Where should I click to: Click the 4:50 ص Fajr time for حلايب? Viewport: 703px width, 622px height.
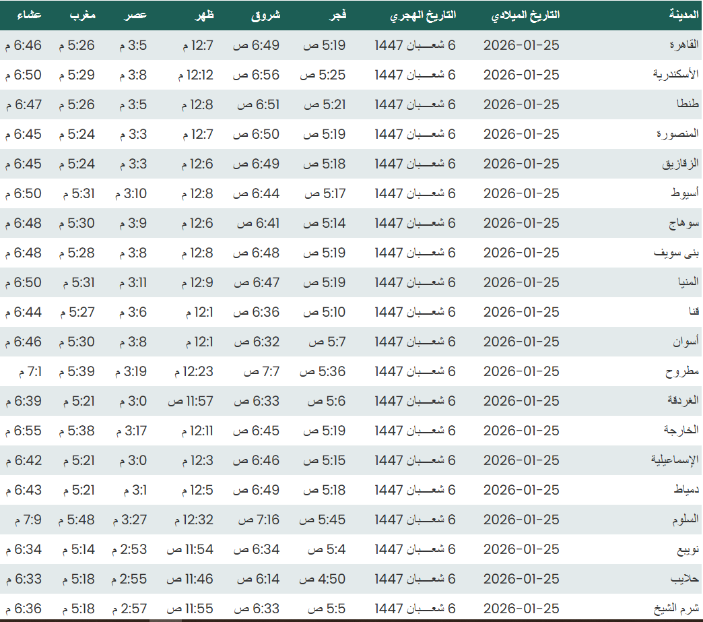(323, 579)
